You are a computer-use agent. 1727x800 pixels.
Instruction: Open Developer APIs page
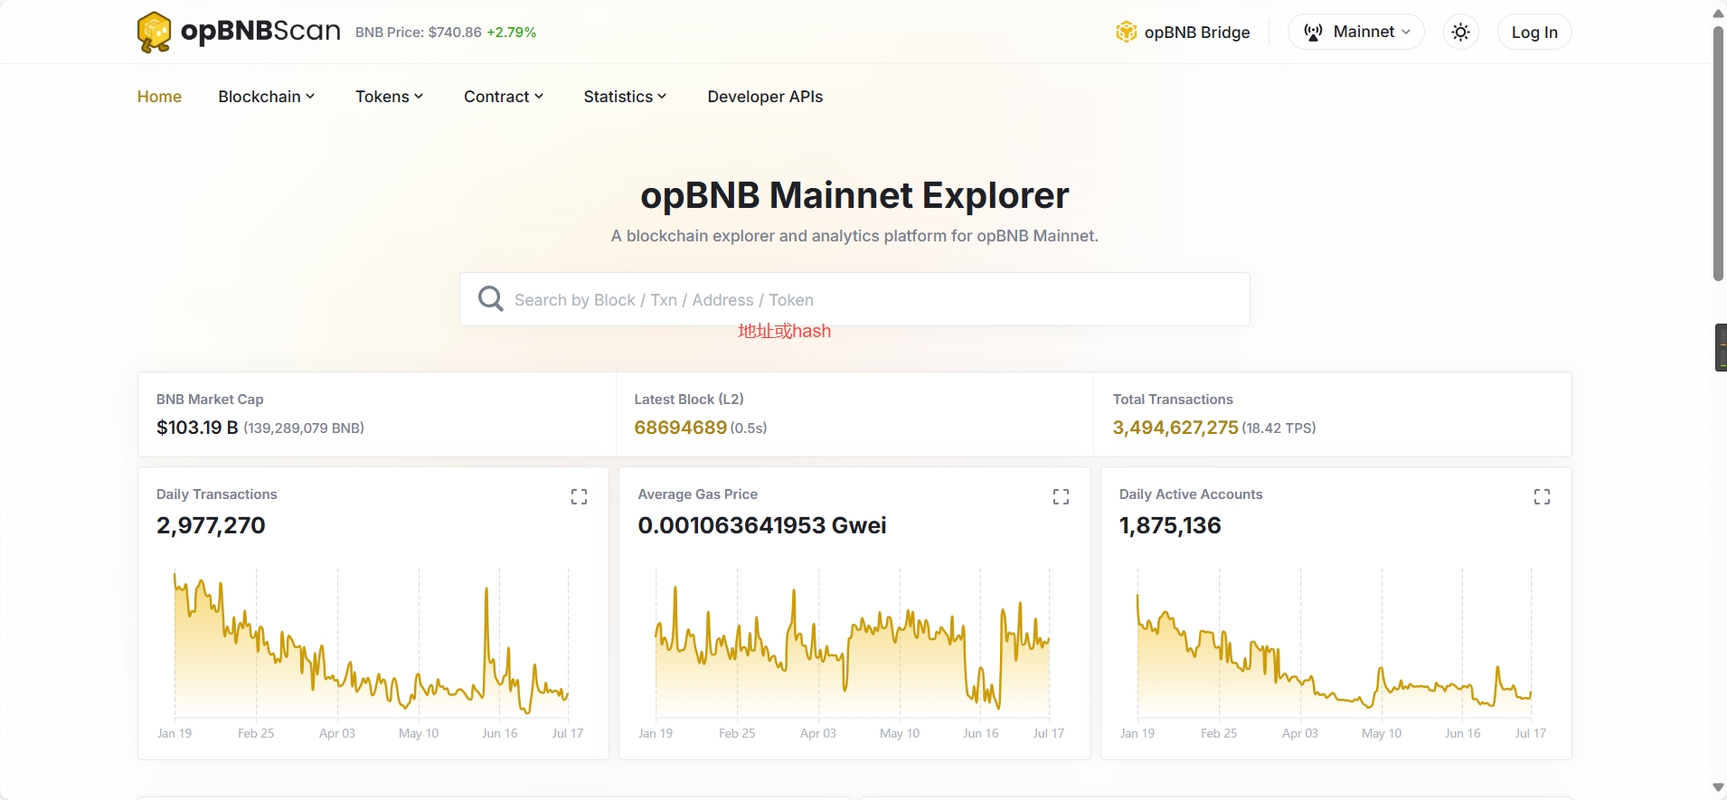tap(765, 97)
